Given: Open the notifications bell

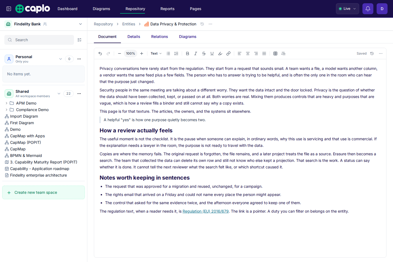Looking at the screenshot, I should (x=368, y=9).
